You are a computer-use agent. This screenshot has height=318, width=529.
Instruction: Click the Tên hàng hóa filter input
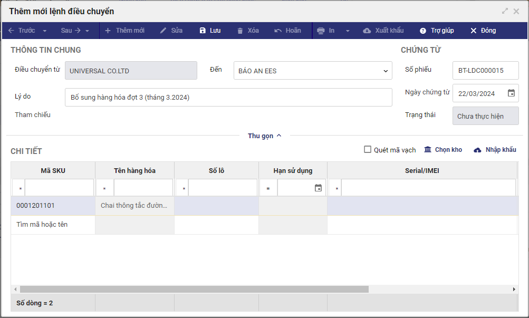(x=143, y=188)
